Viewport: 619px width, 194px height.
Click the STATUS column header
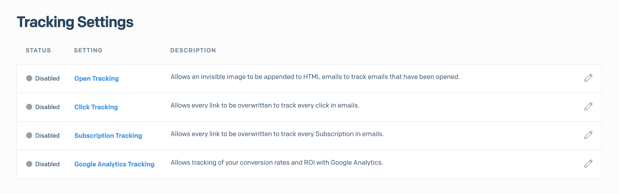click(x=38, y=50)
